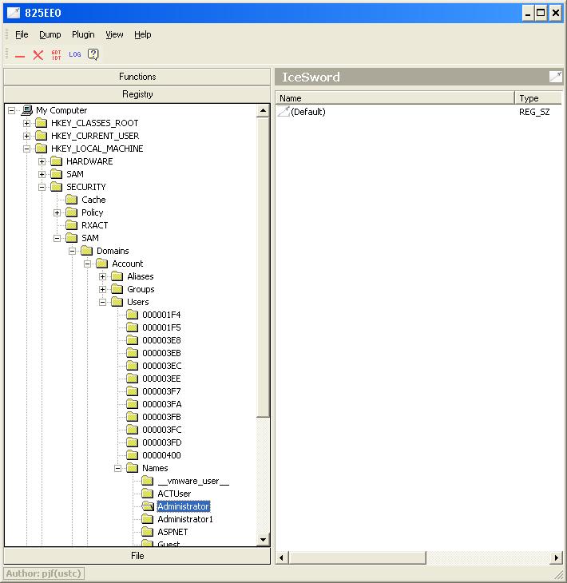Open the LOG toolbar icon
The width and height of the screenshot is (567, 583).
pyautogui.click(x=74, y=55)
